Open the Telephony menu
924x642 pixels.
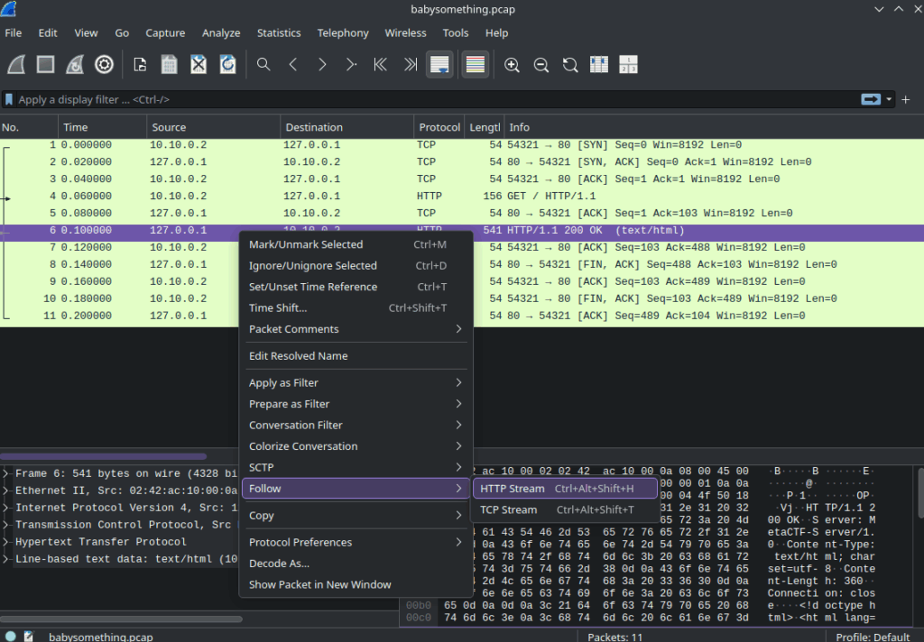pos(343,33)
